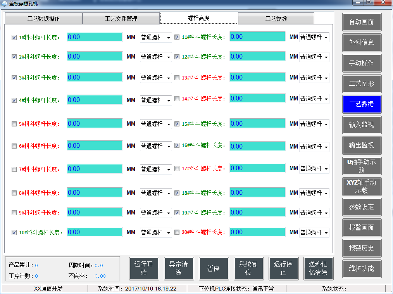The width and height of the screenshot is (393, 294).
Task: Enable the 14#料斗螺杆长度 checkbox
Action: click(177, 99)
